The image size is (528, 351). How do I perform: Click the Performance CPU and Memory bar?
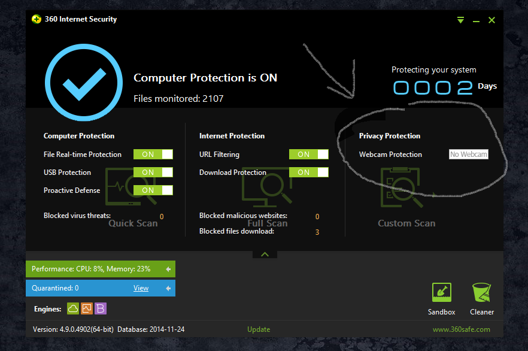101,269
